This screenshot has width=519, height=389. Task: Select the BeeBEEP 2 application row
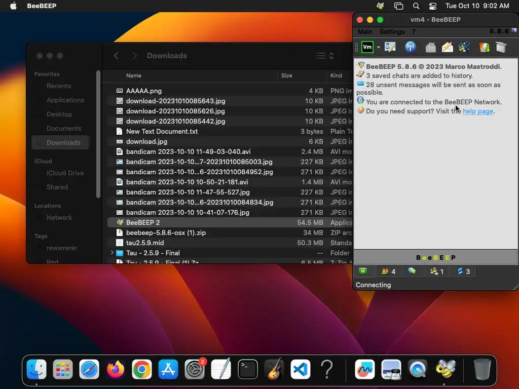pos(230,222)
